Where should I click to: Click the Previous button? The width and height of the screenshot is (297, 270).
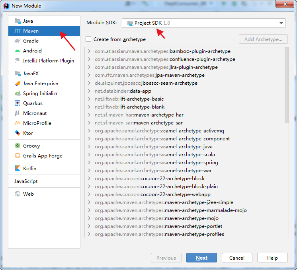(166, 258)
